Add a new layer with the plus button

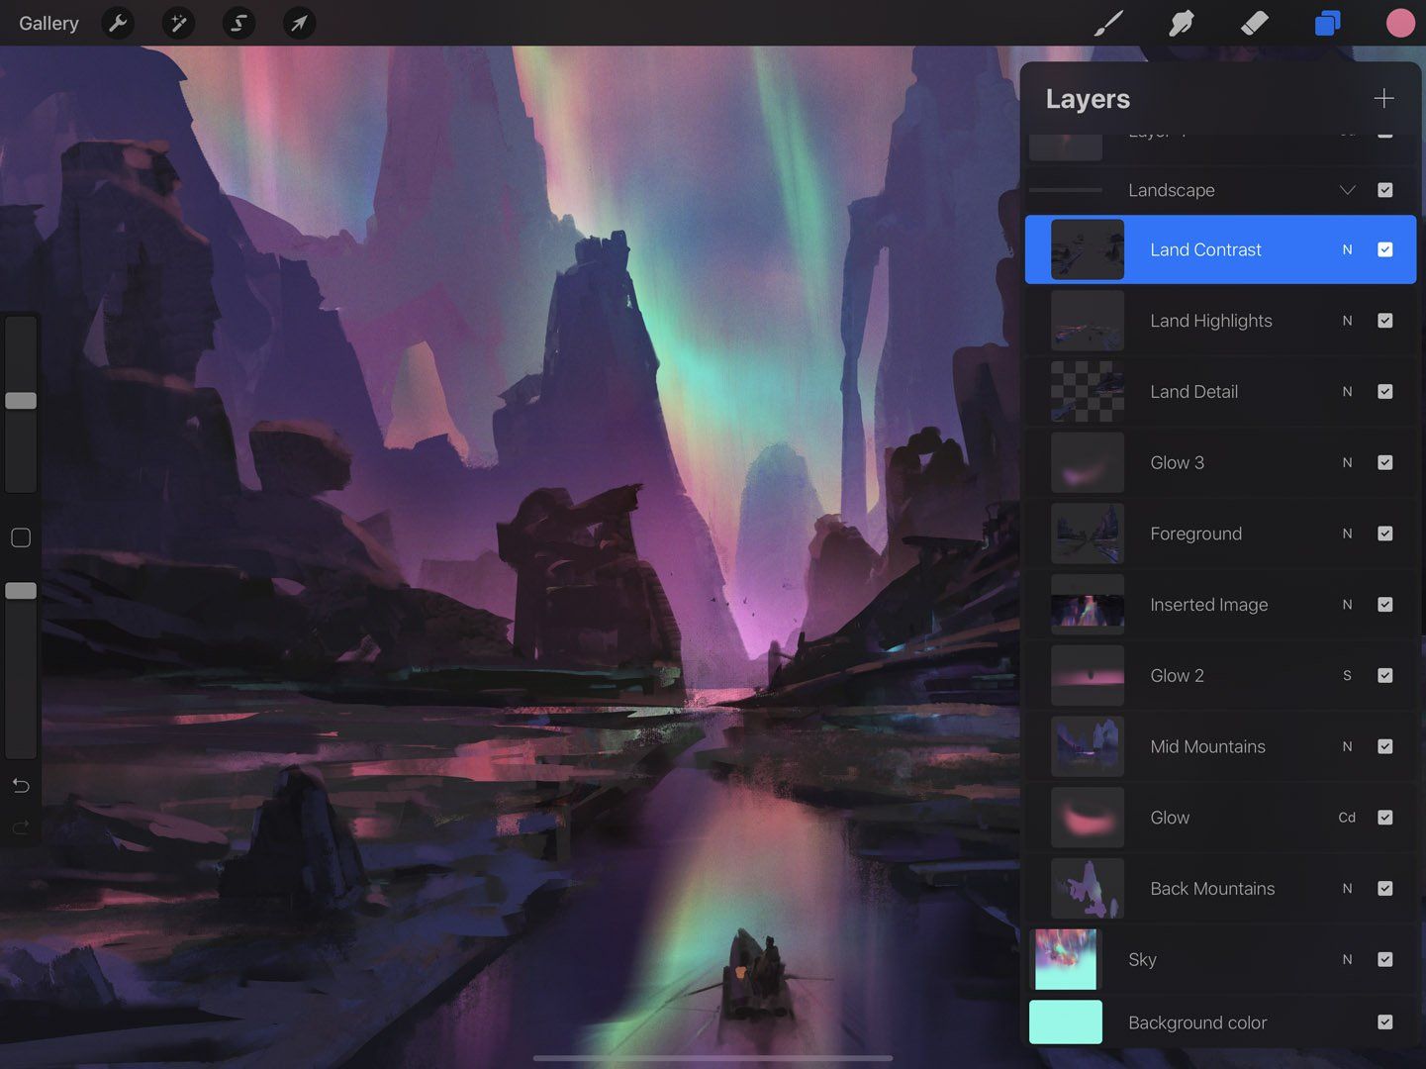pyautogui.click(x=1383, y=98)
